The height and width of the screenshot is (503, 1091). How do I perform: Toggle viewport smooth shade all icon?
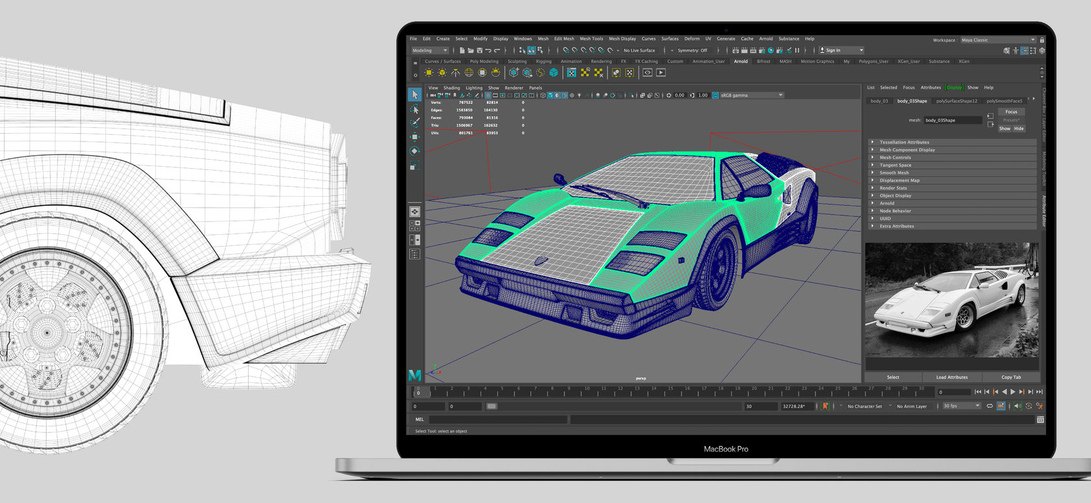click(550, 95)
